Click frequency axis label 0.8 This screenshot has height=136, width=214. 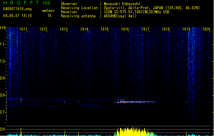point(3,95)
